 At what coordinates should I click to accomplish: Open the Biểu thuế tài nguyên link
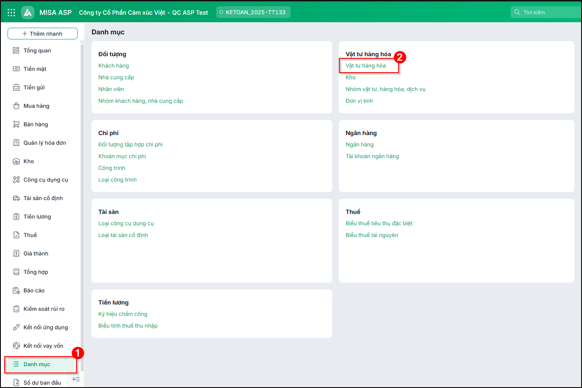point(372,235)
